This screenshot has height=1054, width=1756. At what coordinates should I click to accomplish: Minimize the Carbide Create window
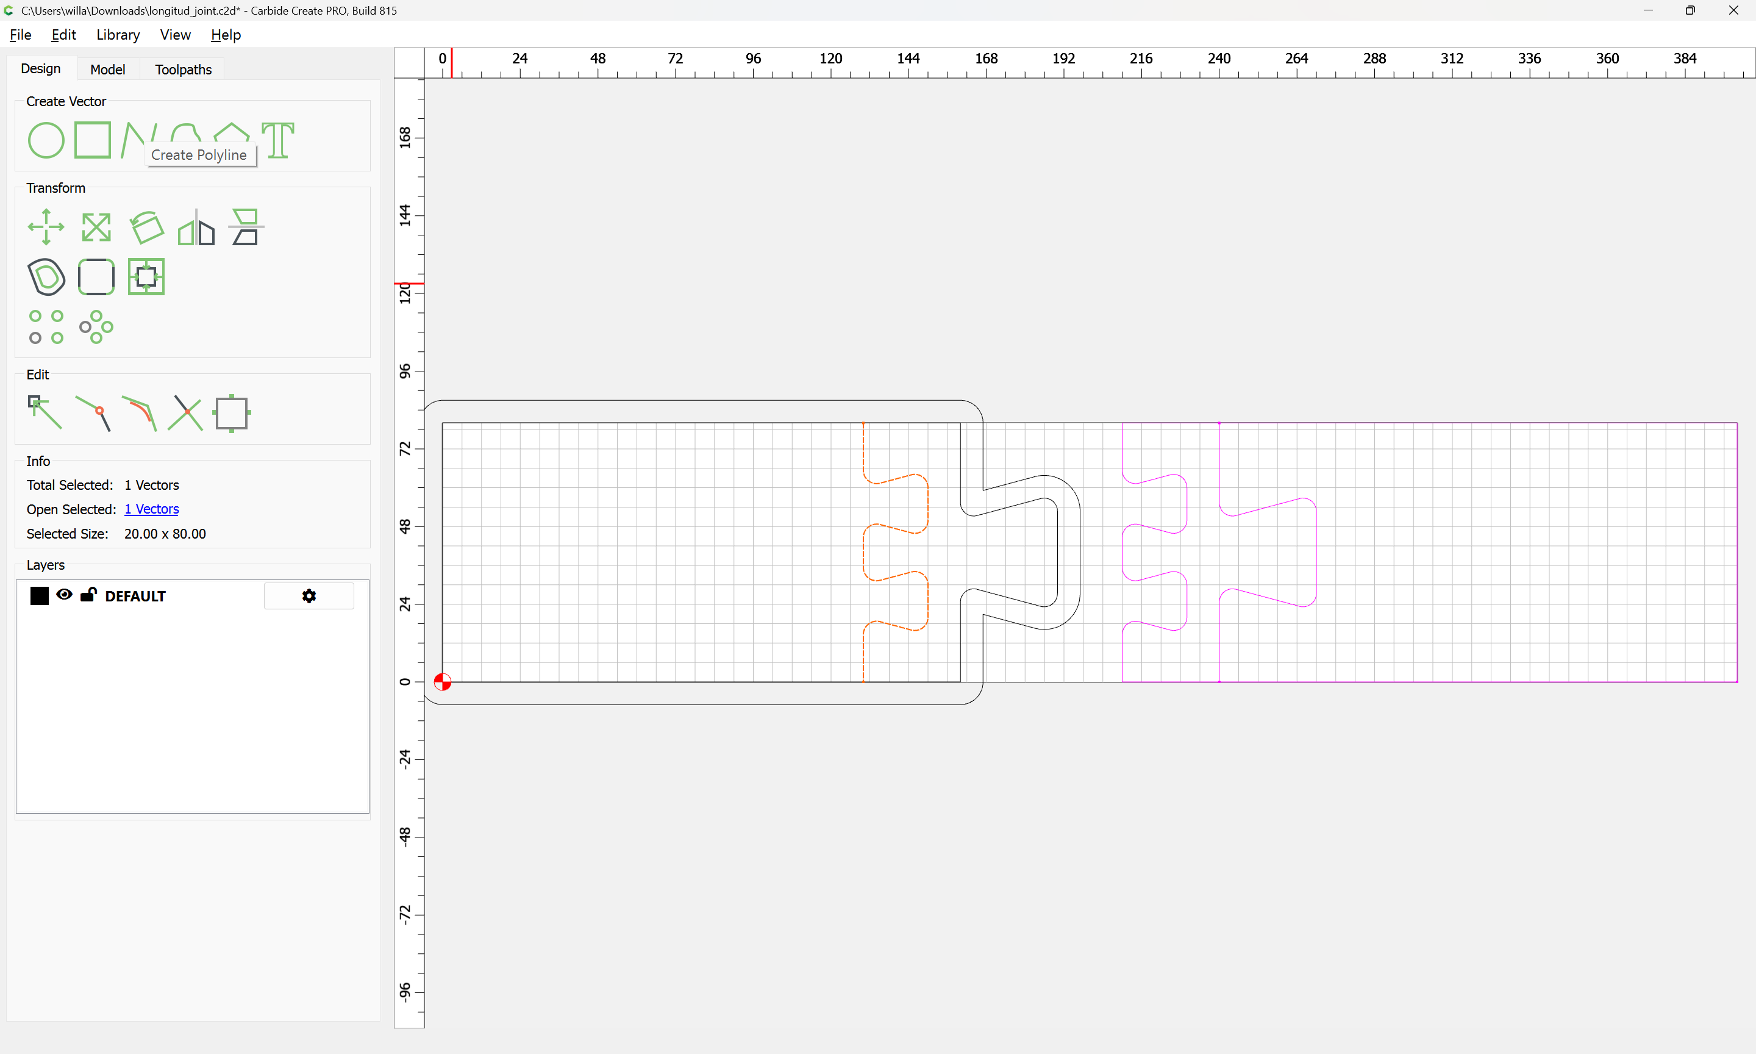click(1648, 10)
